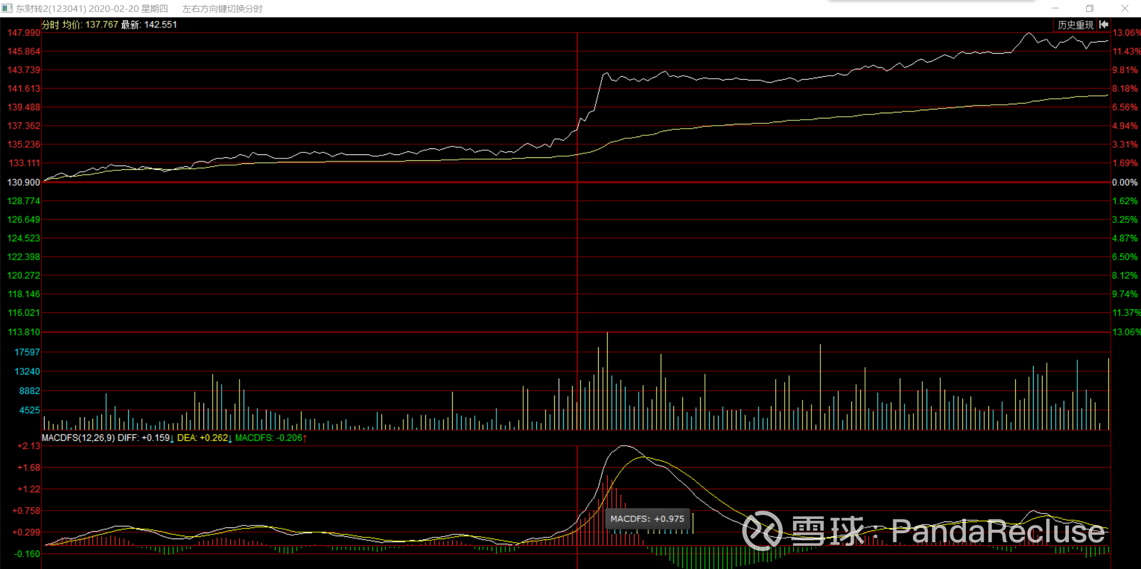This screenshot has width=1141, height=569.
Task: Minimize the chart window
Action: tap(1055, 8)
